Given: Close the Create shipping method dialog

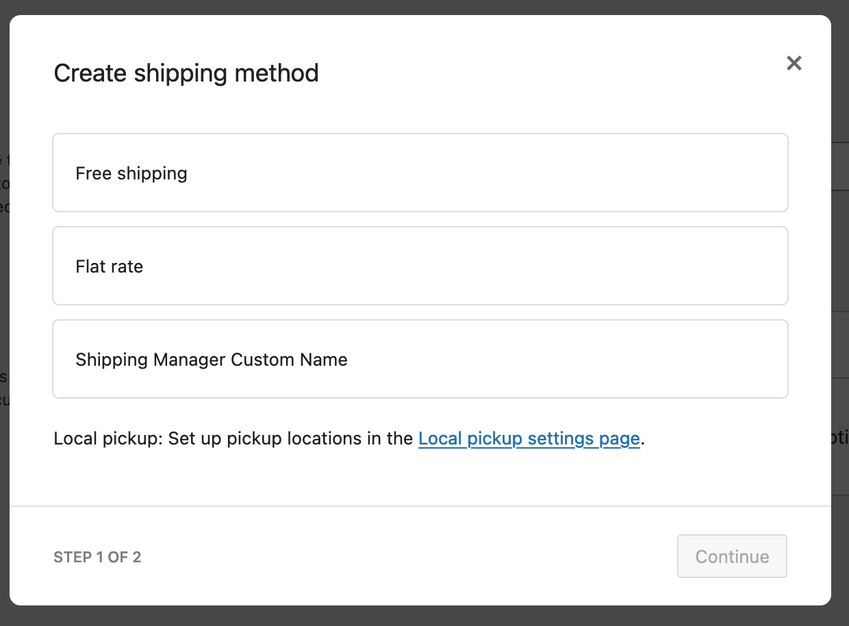Looking at the screenshot, I should click(x=794, y=63).
